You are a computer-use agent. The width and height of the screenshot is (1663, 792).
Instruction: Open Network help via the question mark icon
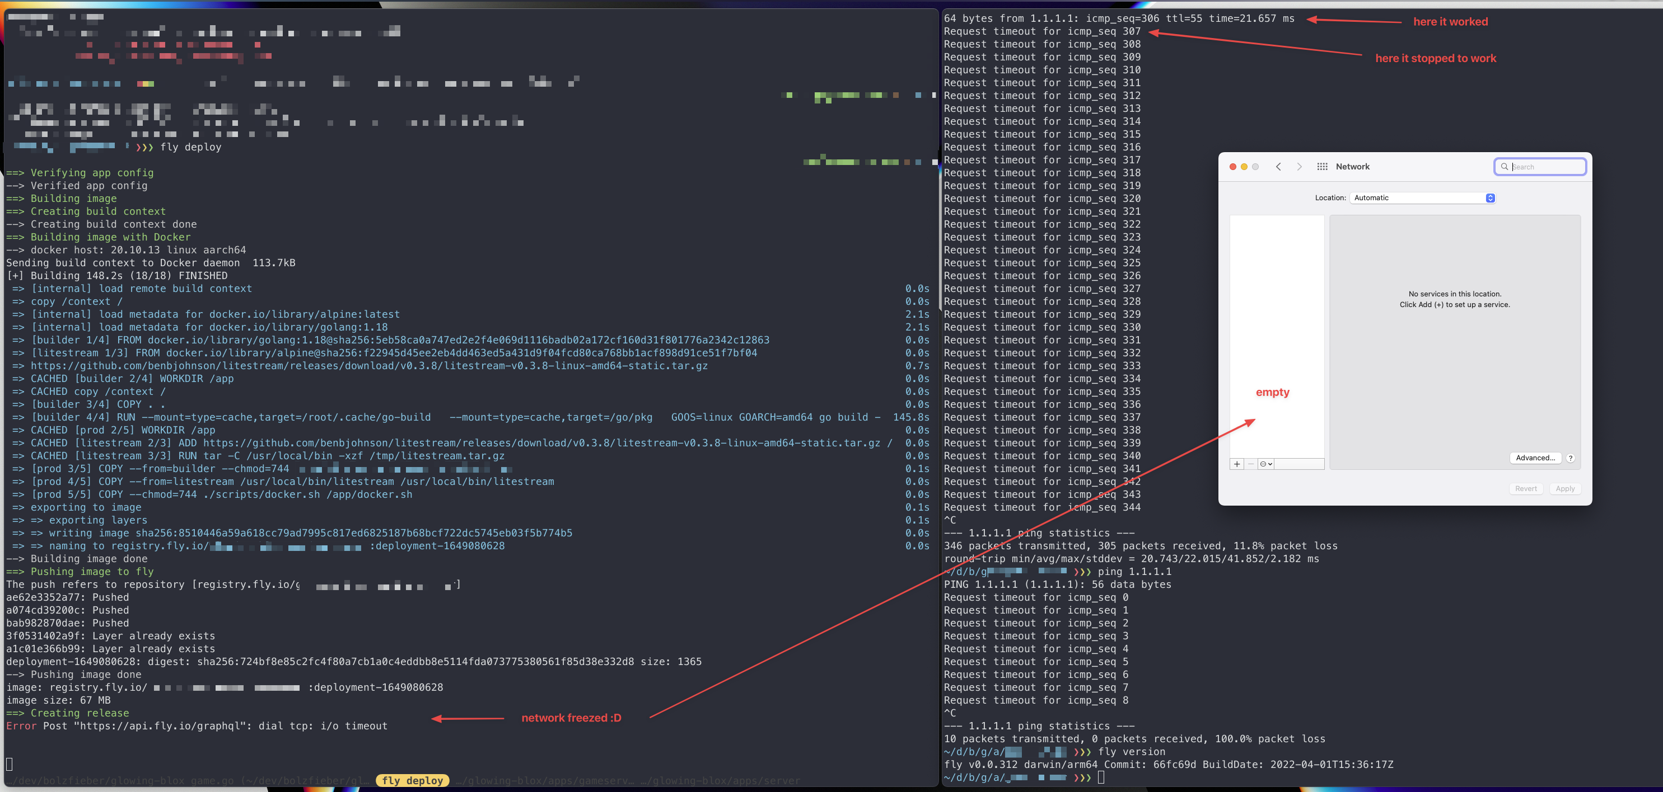[1571, 458]
